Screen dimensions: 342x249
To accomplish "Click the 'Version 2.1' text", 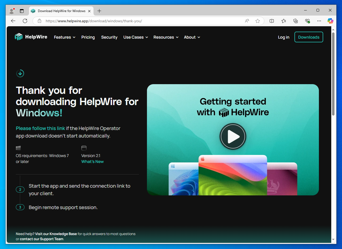I will pos(91,156).
